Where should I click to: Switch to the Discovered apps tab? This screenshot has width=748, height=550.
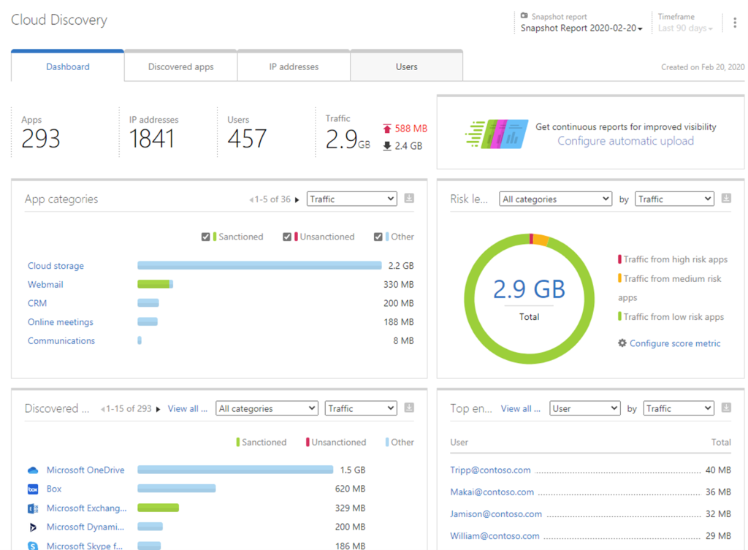[181, 66]
